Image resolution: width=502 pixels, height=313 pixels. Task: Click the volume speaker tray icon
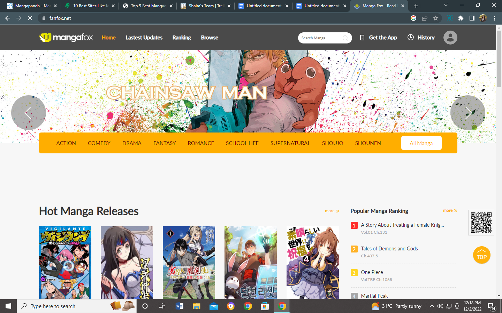point(440,306)
